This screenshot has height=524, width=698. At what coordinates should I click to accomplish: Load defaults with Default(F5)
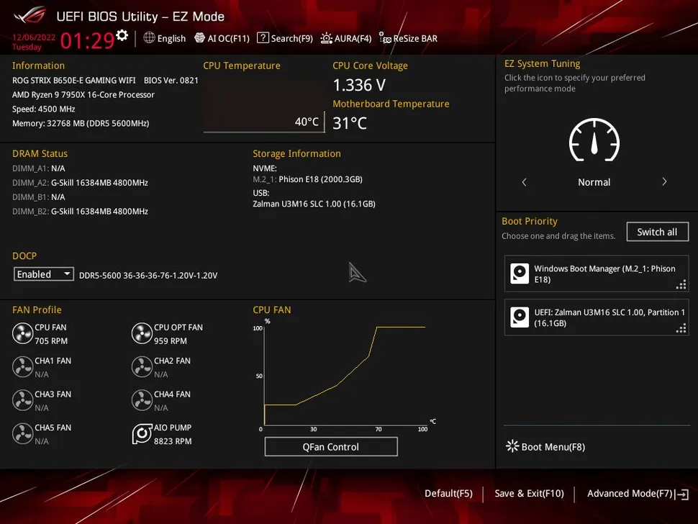pyautogui.click(x=448, y=493)
